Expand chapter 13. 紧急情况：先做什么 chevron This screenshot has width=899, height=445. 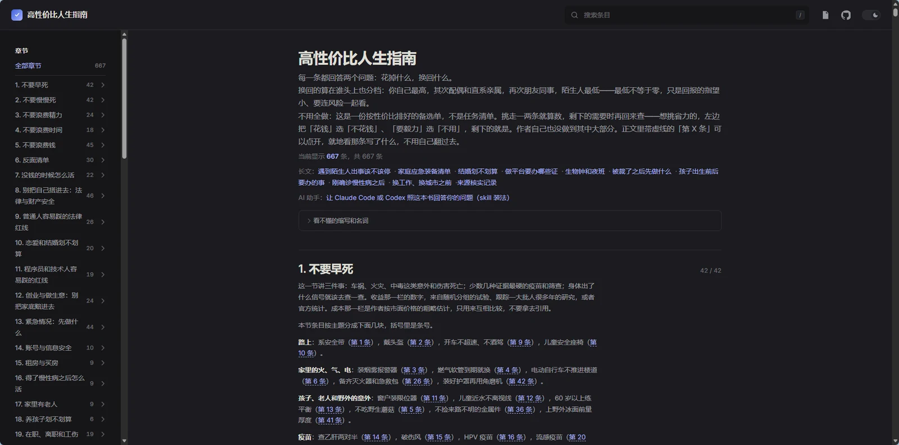tap(103, 327)
